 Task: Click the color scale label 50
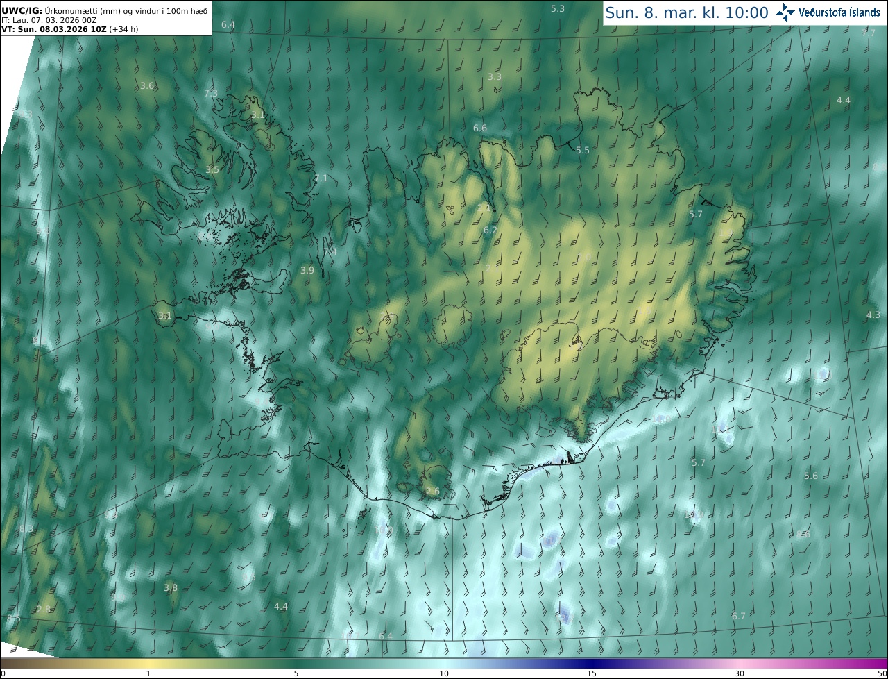coord(882,673)
